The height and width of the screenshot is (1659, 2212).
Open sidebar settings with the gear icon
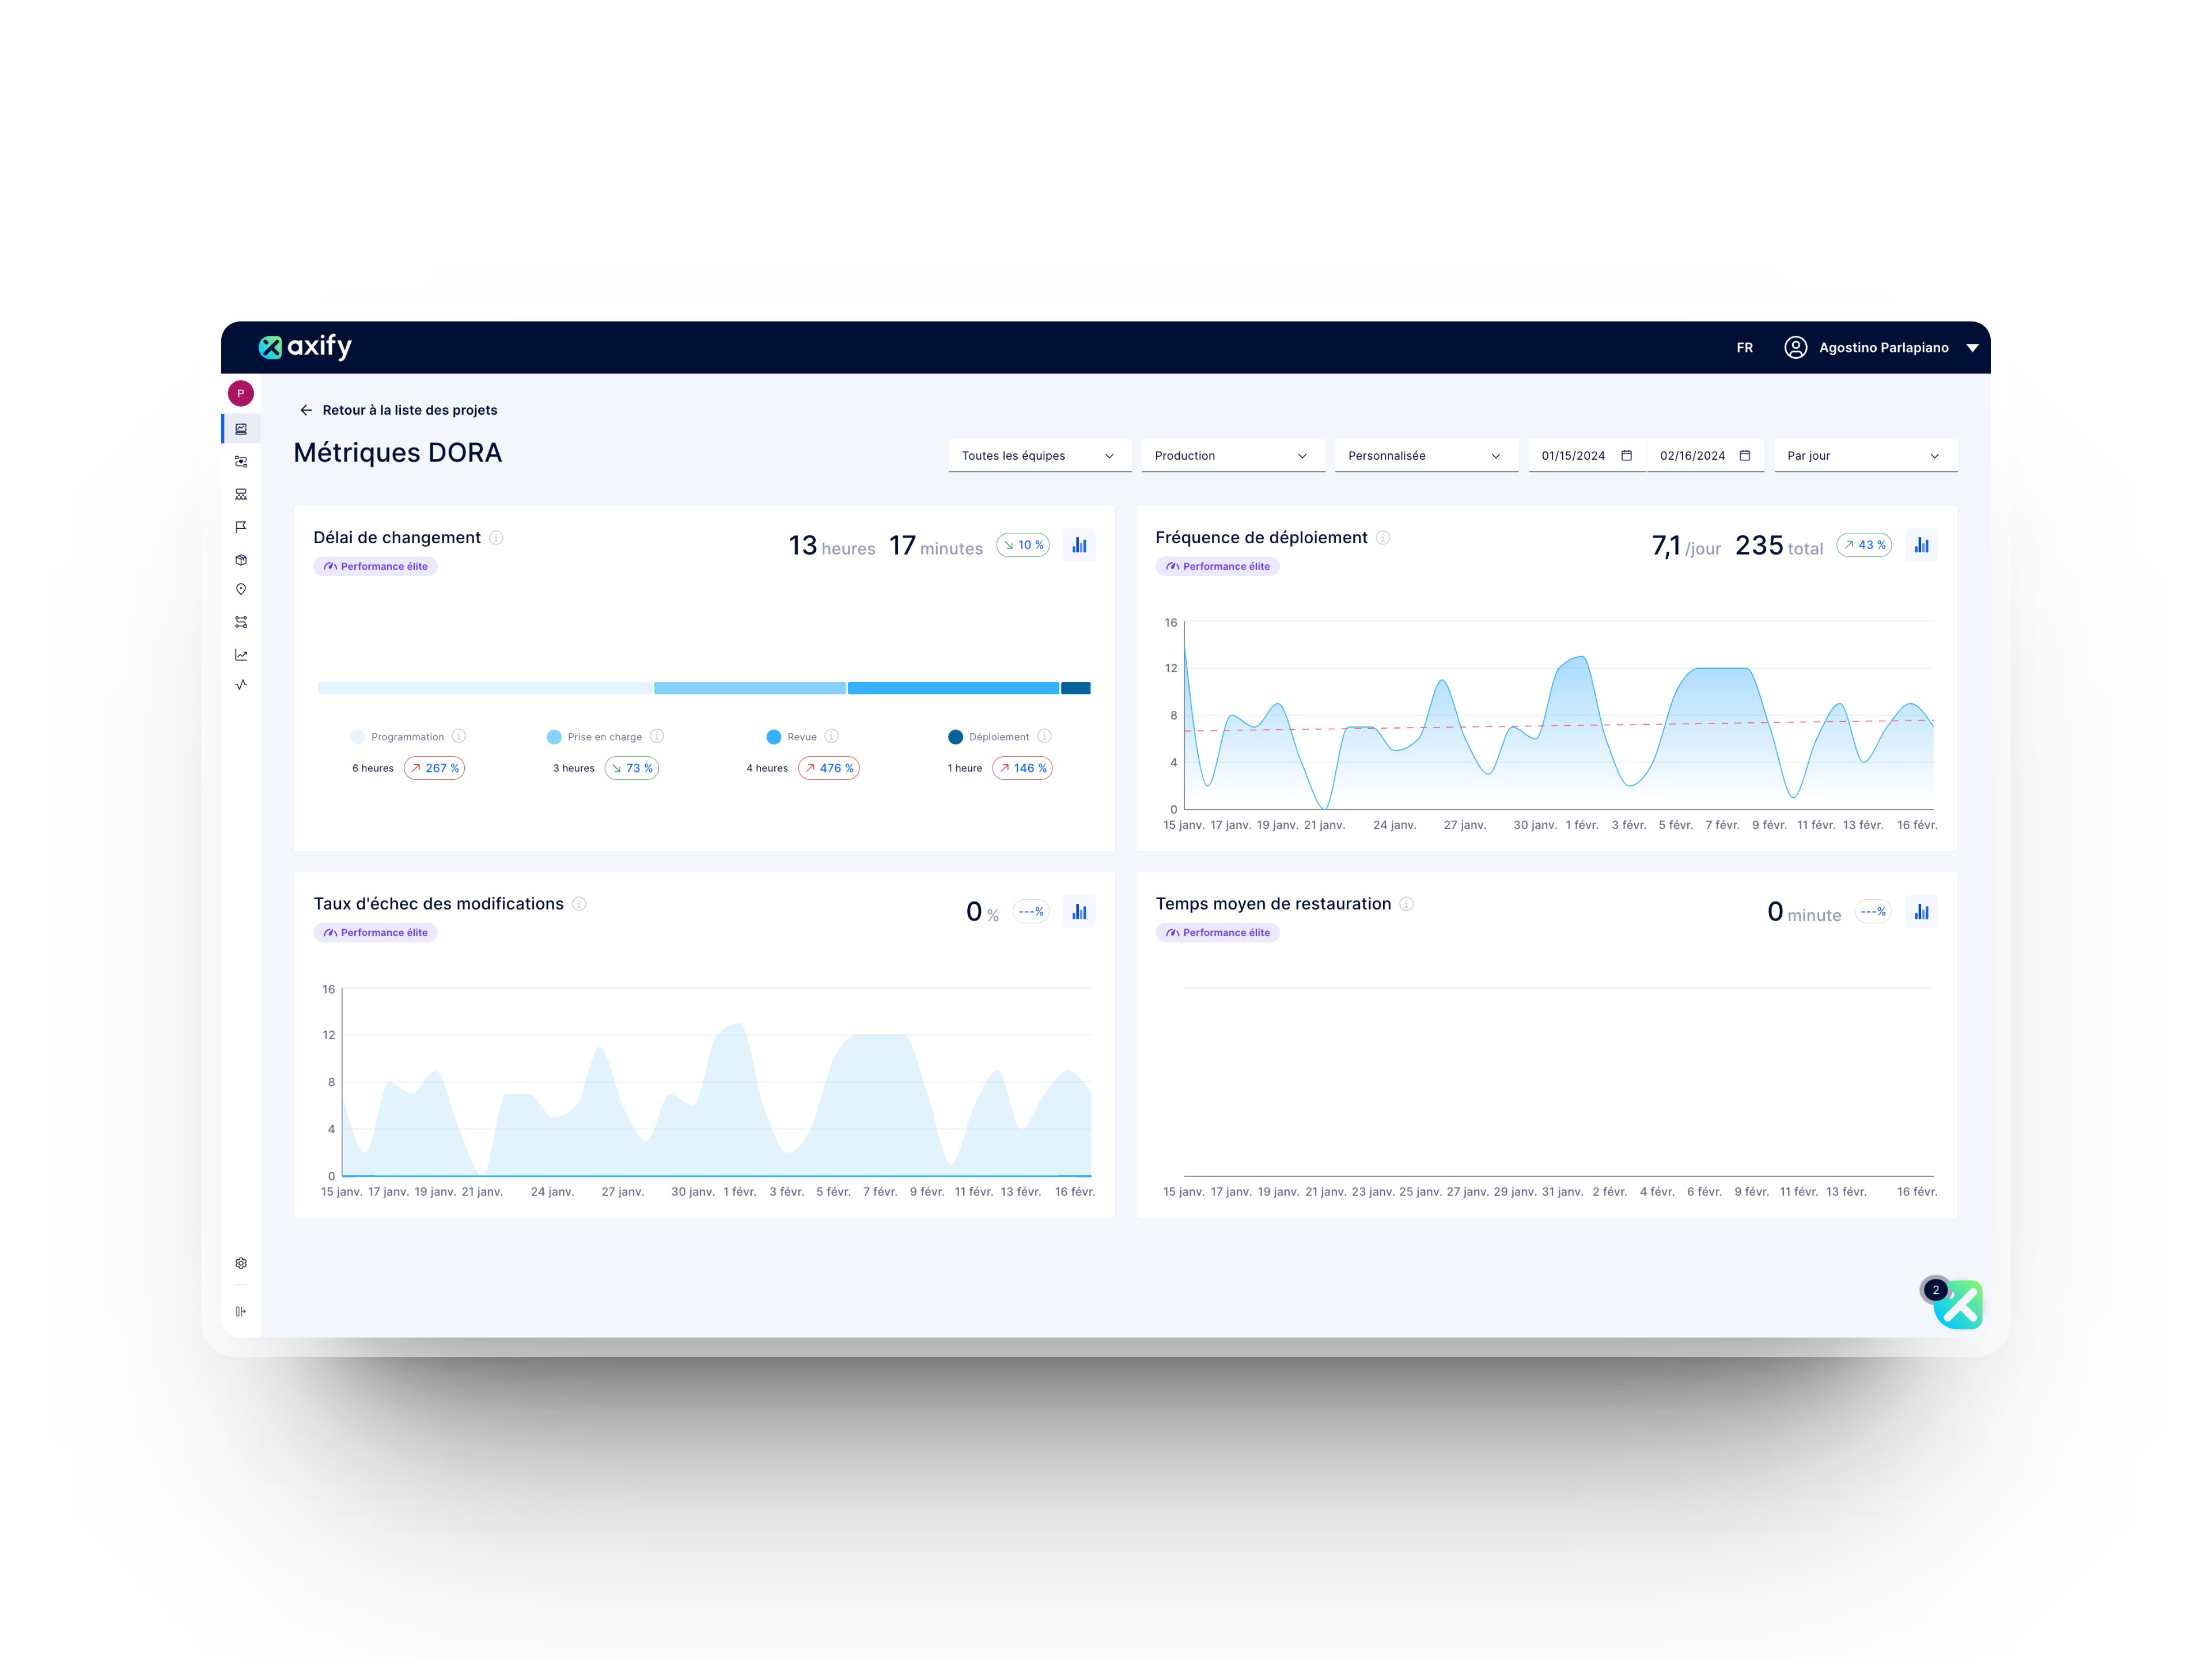coord(241,1263)
